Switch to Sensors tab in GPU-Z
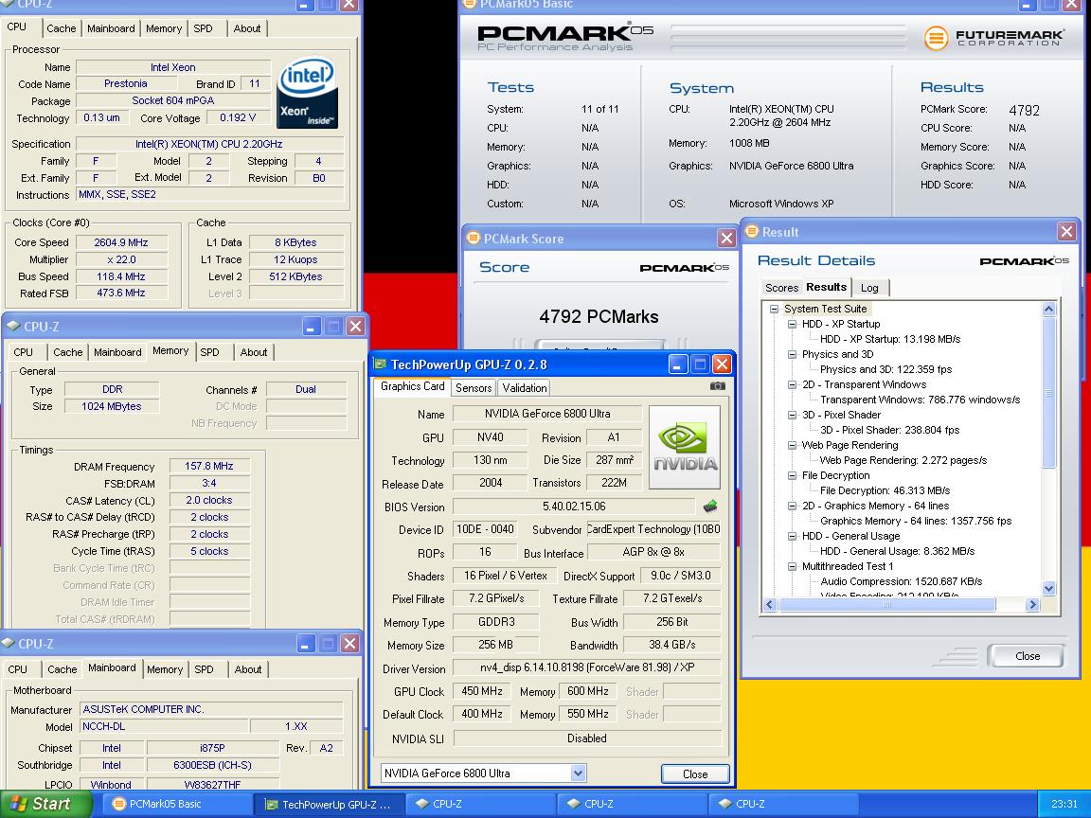The width and height of the screenshot is (1091, 818). [x=474, y=387]
